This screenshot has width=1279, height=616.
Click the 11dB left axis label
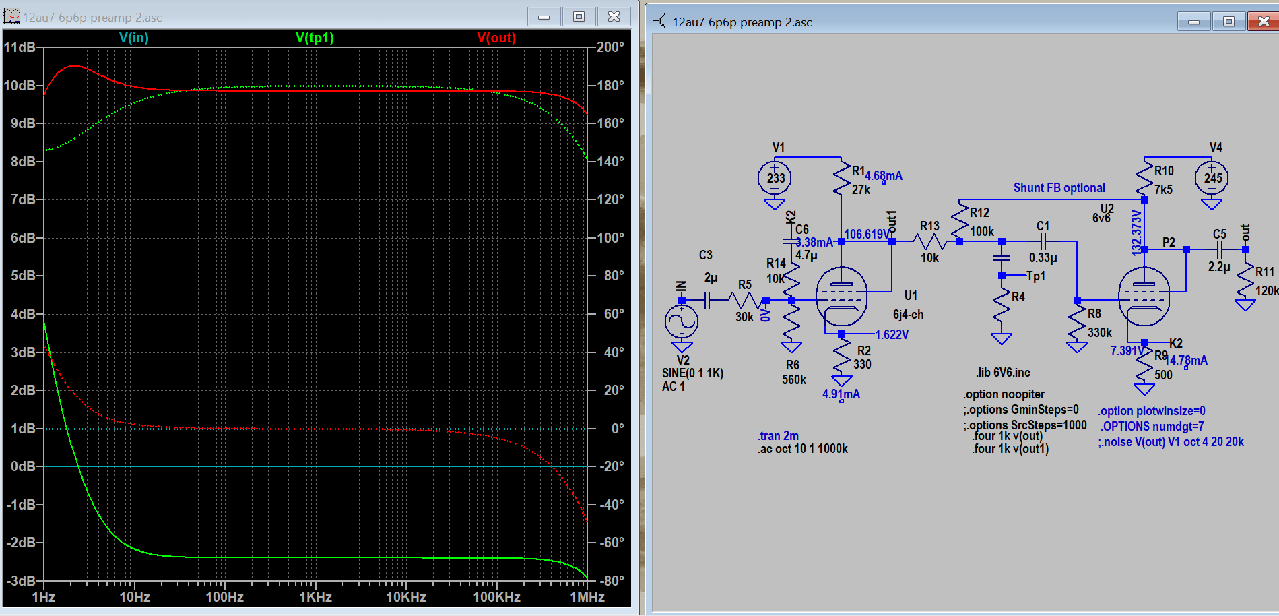point(20,47)
